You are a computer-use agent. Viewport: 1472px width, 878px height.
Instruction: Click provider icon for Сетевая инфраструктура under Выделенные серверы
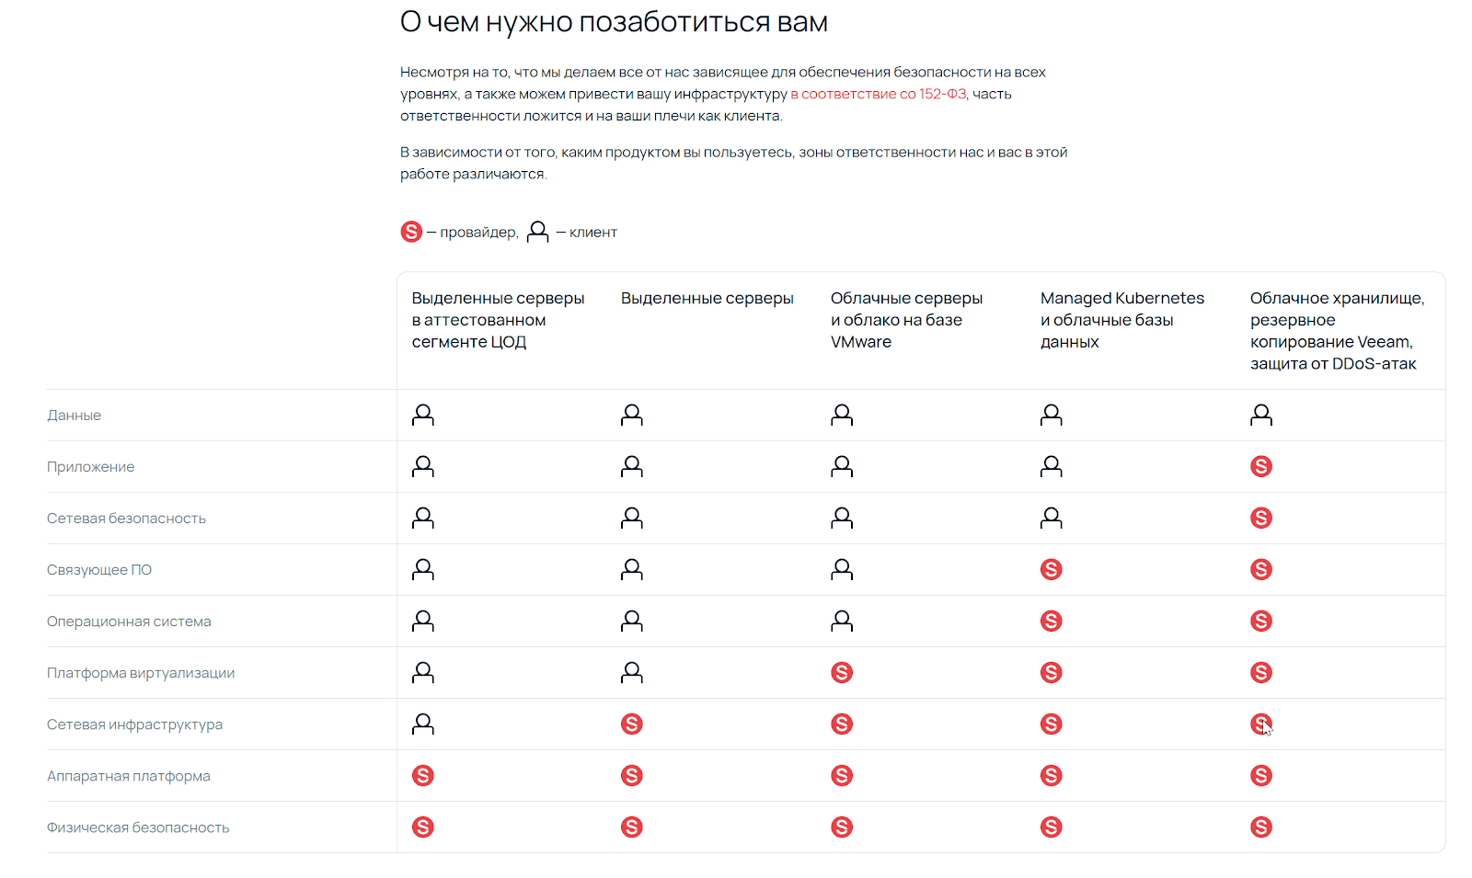(x=632, y=724)
